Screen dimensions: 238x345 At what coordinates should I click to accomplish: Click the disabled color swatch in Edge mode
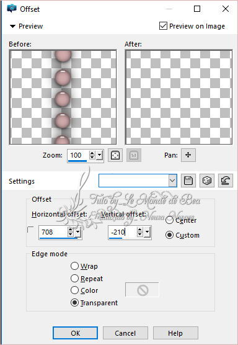click(142, 290)
